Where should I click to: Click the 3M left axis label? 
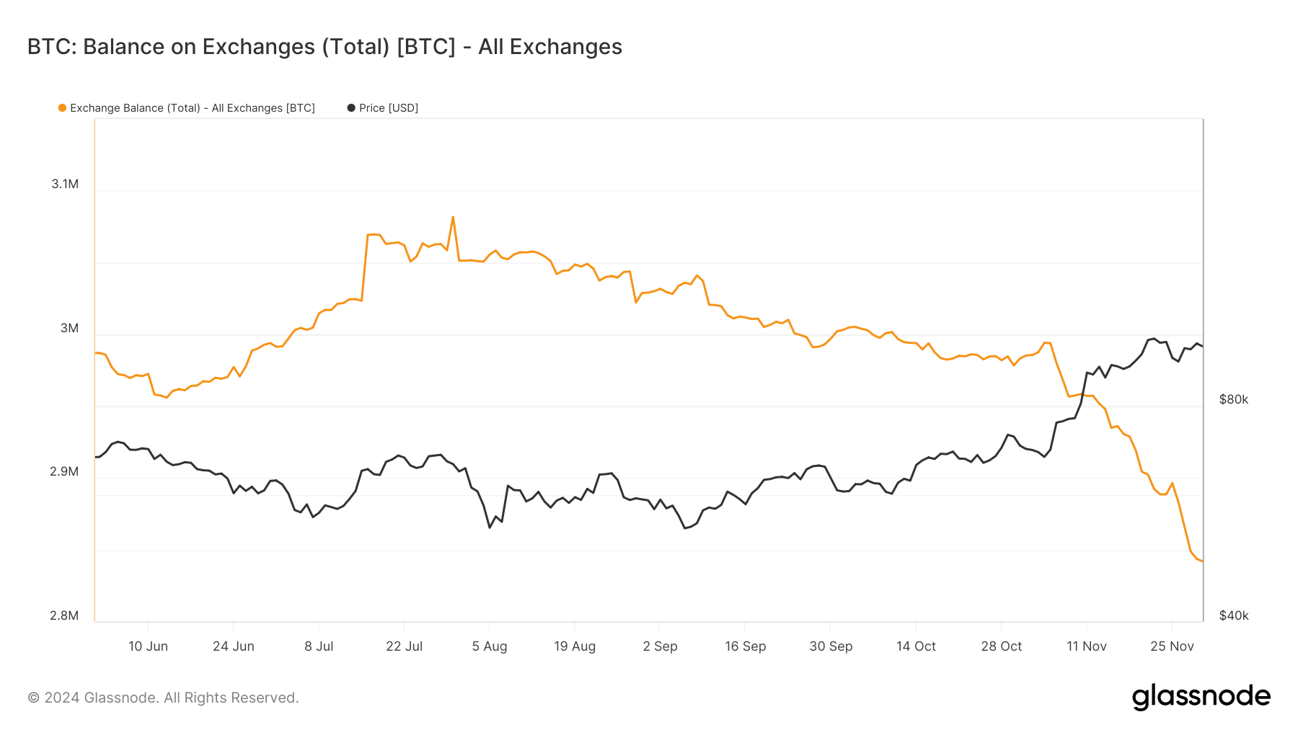[x=69, y=329]
